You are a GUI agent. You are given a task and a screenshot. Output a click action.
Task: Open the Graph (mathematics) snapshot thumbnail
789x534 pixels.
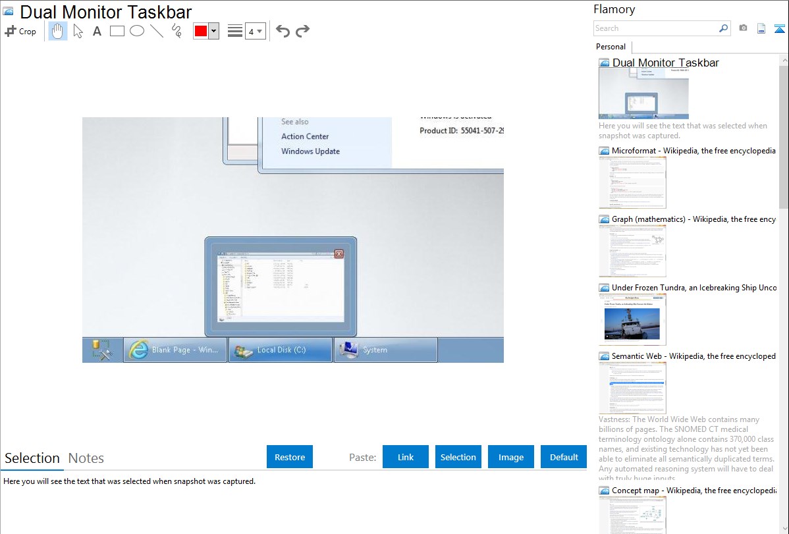632,251
